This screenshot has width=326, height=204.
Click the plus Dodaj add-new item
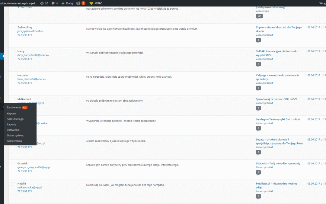click(x=67, y=3)
